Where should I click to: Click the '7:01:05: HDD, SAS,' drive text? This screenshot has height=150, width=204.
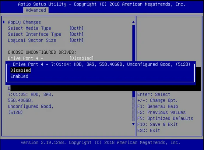(x=31, y=94)
